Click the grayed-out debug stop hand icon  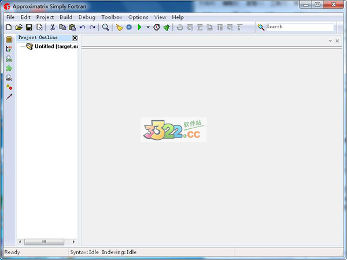coord(180,27)
